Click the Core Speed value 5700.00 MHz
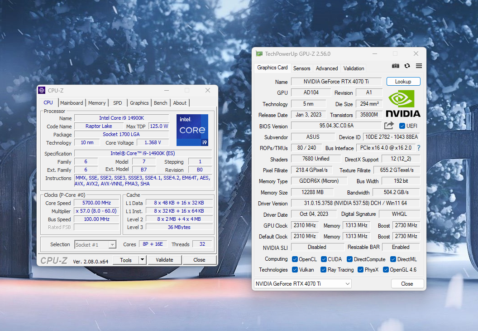This screenshot has width=478, height=331. 96,203
